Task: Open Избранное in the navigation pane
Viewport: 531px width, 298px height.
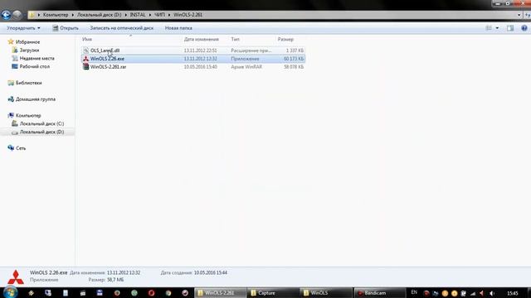Action: coord(27,42)
